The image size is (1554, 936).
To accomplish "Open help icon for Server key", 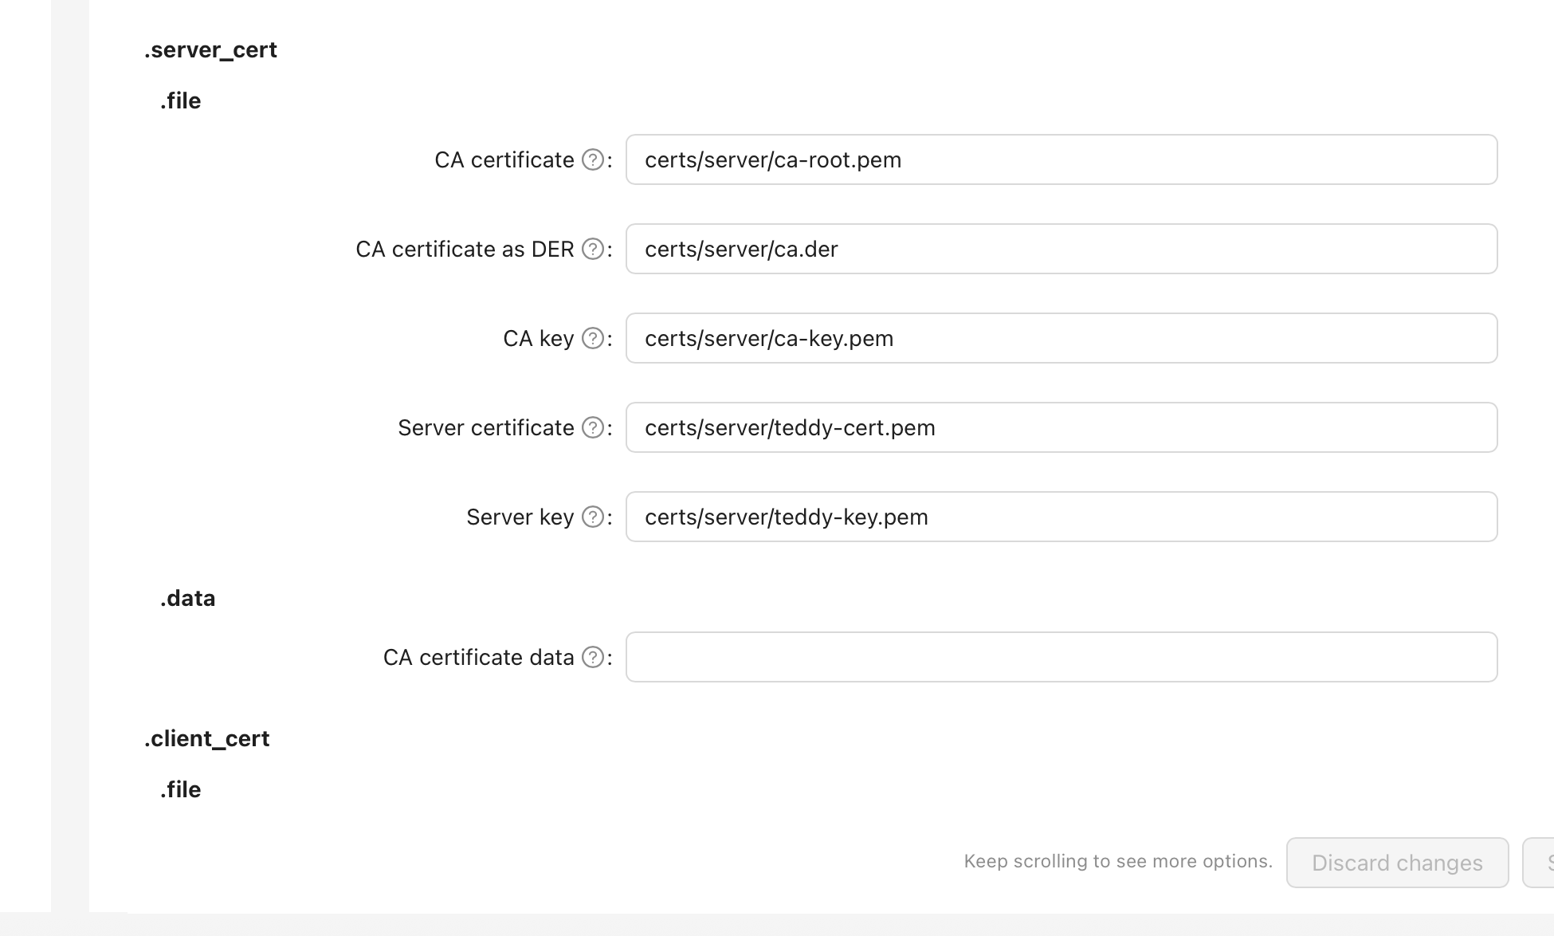I will pyautogui.click(x=593, y=517).
